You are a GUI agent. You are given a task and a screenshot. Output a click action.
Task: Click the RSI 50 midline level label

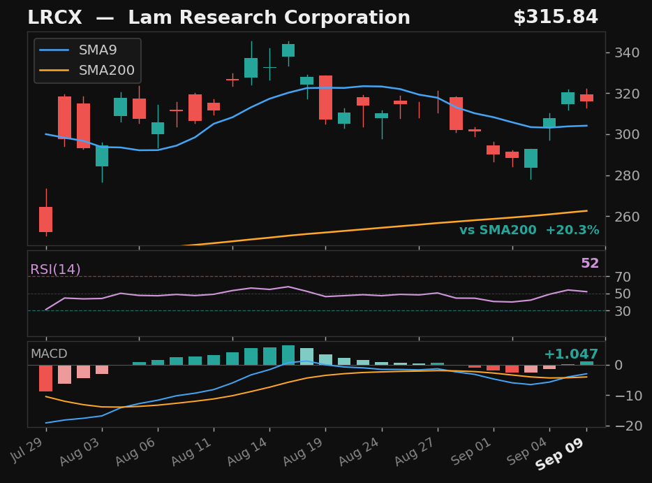623,294
